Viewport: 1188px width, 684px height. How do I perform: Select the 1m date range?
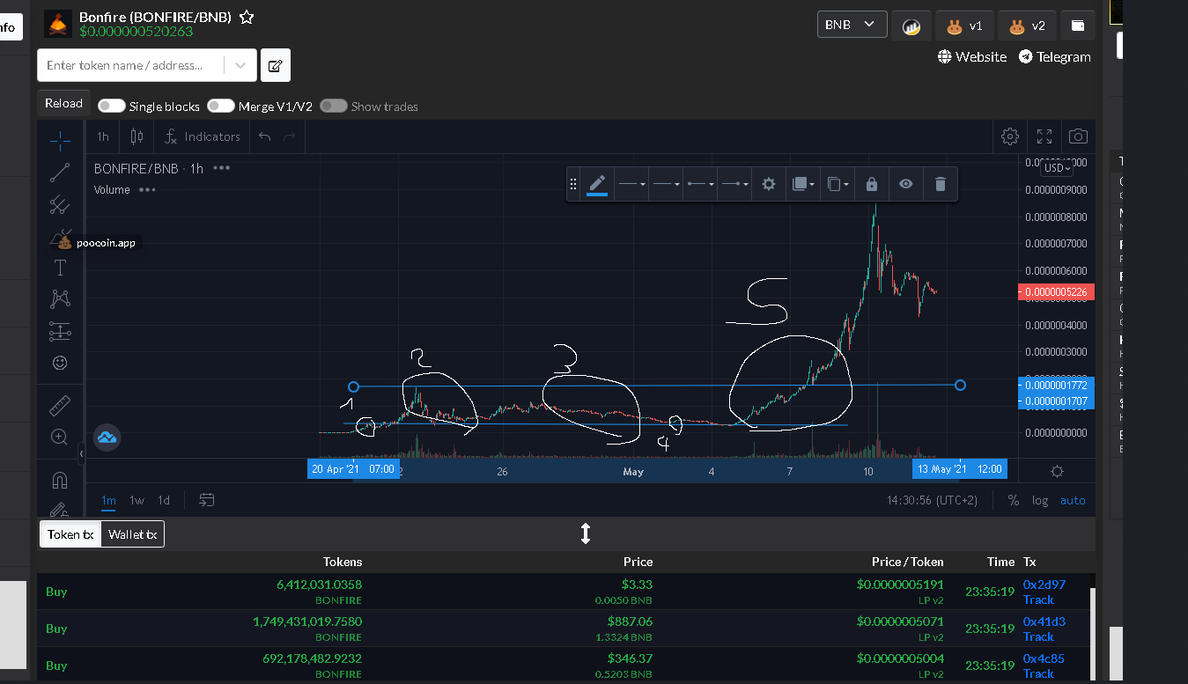pos(108,500)
